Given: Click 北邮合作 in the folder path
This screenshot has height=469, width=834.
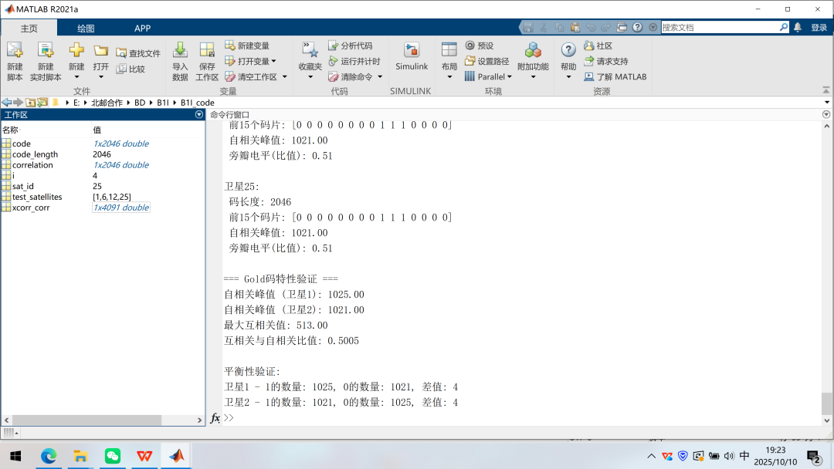Looking at the screenshot, I should [x=107, y=103].
